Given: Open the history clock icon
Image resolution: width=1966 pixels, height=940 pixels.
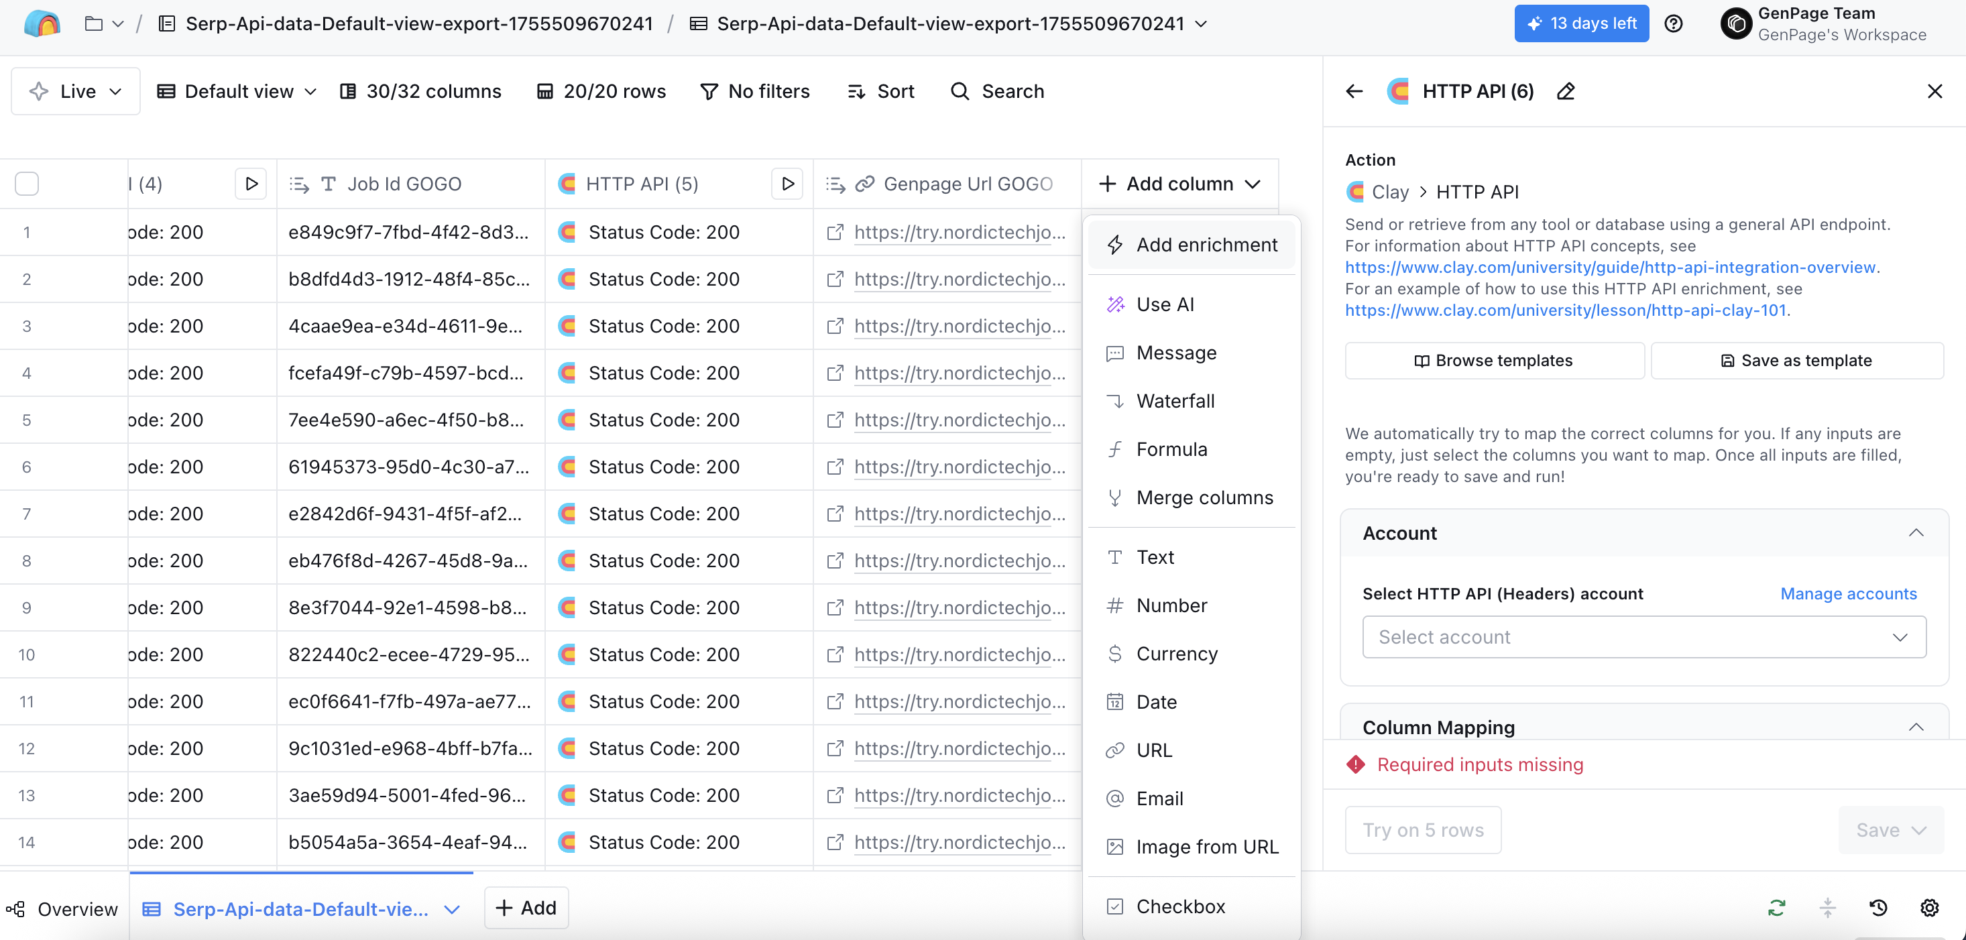Looking at the screenshot, I should point(1878,908).
